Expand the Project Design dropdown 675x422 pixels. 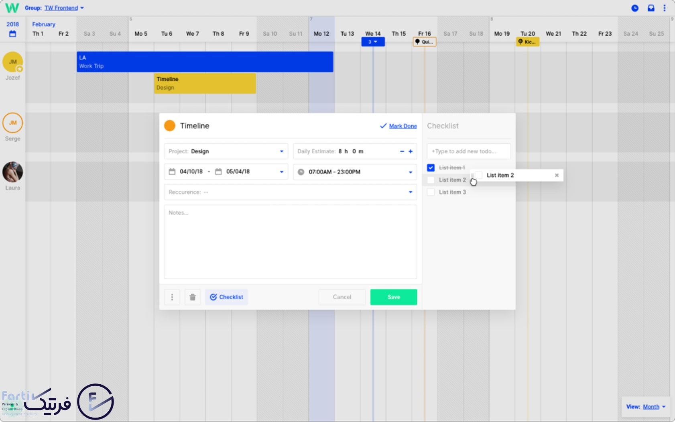tap(281, 151)
